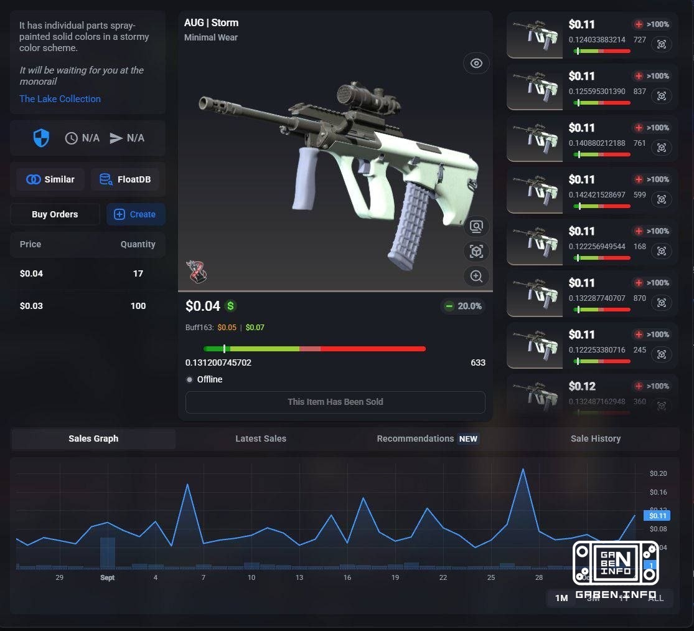Image resolution: width=694 pixels, height=631 pixels.
Task: Click the float value 0.131200745702
Action: (x=218, y=363)
